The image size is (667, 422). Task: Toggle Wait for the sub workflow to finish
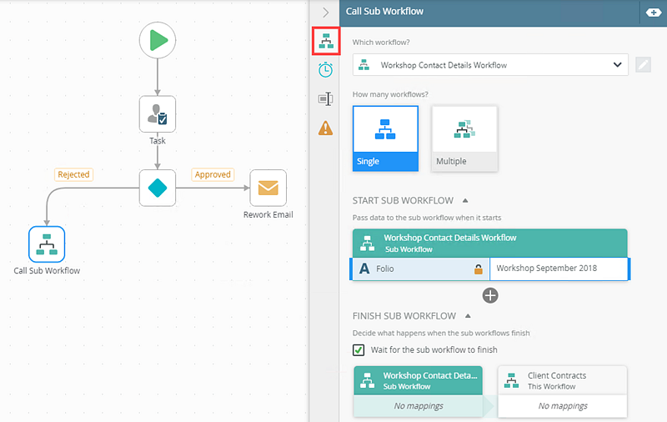[x=359, y=350]
